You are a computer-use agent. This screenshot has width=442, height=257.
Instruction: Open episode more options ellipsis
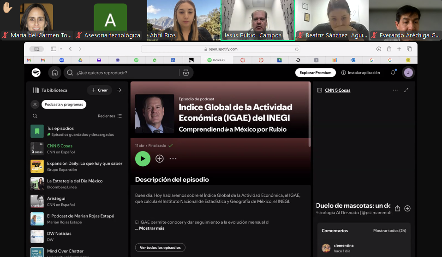coord(173,158)
